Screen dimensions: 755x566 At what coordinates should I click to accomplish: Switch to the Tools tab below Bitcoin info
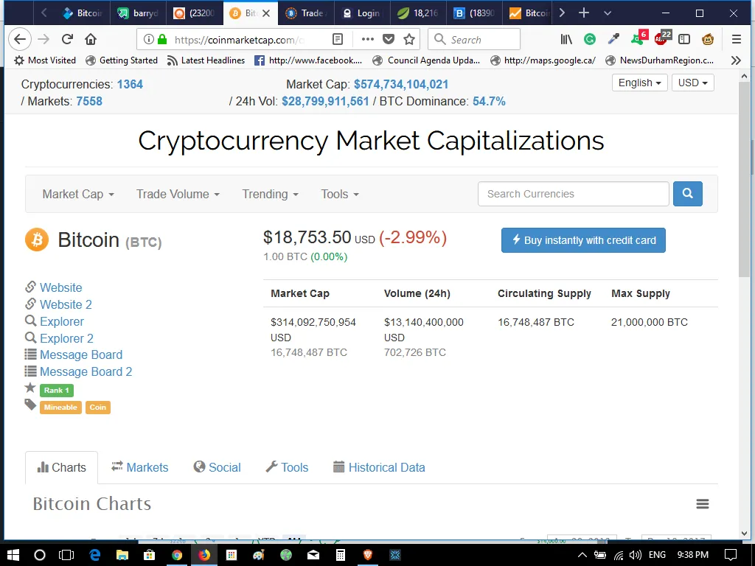287,467
